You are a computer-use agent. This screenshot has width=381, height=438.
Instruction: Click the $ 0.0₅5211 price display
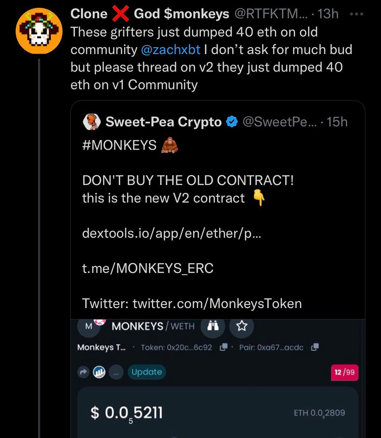click(x=126, y=413)
